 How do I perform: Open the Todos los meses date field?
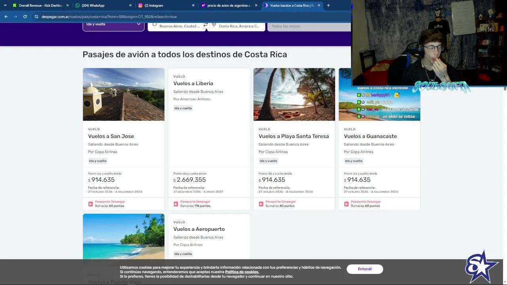(309, 26)
